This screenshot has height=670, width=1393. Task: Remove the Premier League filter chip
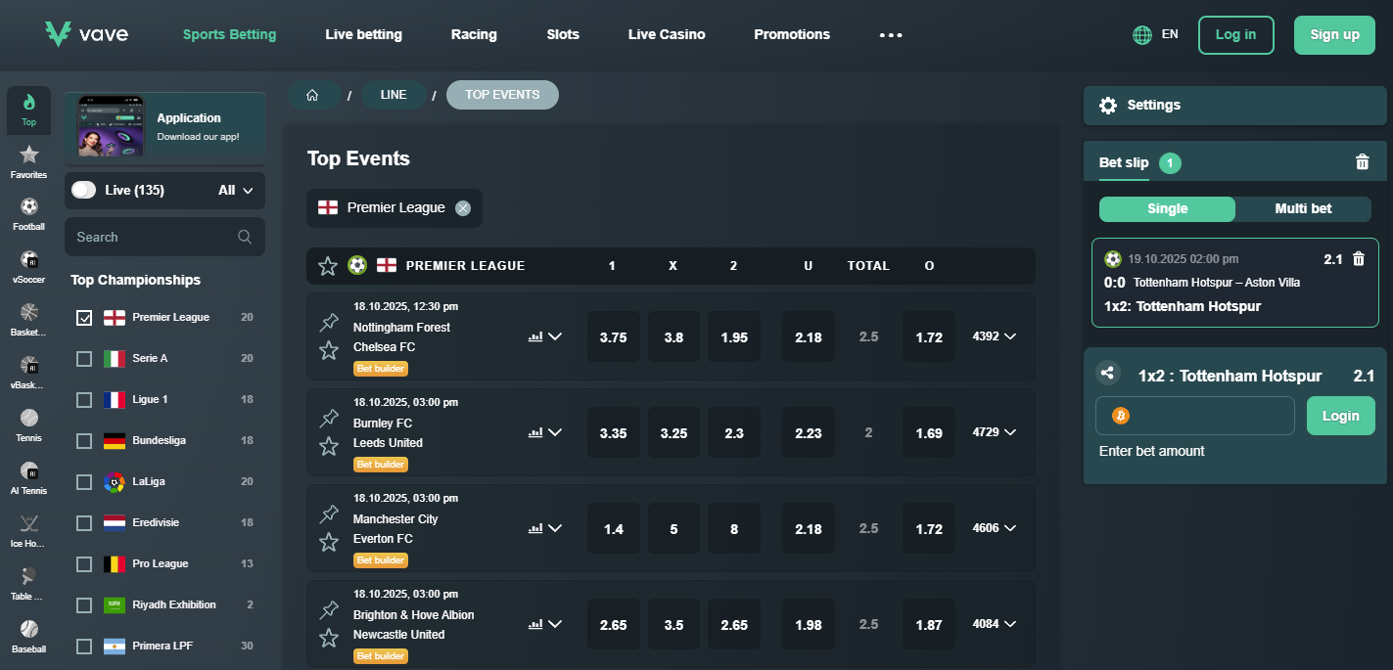[463, 207]
